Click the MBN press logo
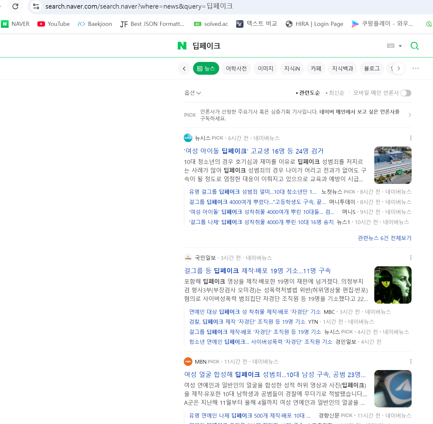 coord(188,361)
